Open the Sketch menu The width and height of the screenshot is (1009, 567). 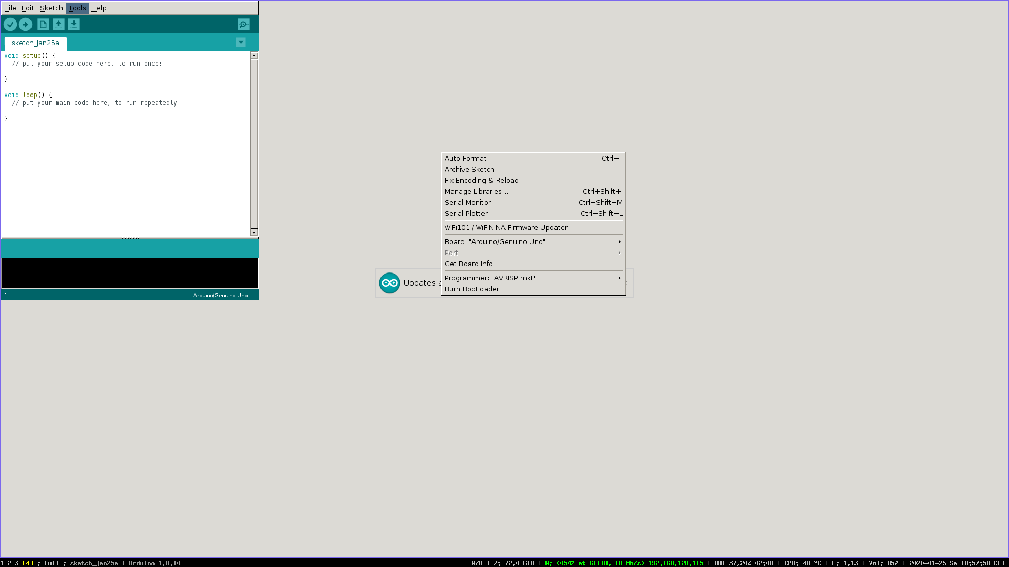pos(51,8)
